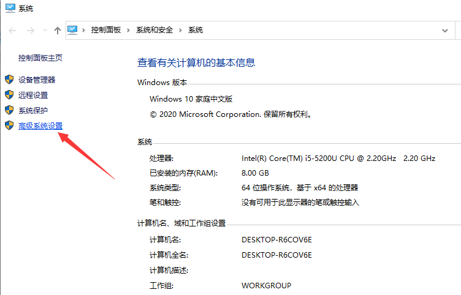Viewport: 461px width, 295px height.
Task: Click the 已安装的内存(RAM) label
Action: point(183,173)
